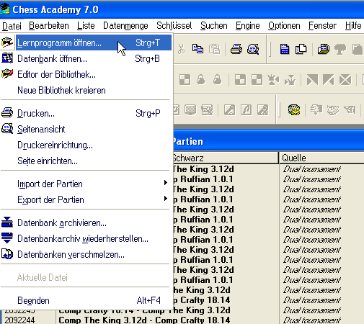Click the checkered board icon left of the padlocks
The height and width of the screenshot is (324, 364).
point(185,79)
